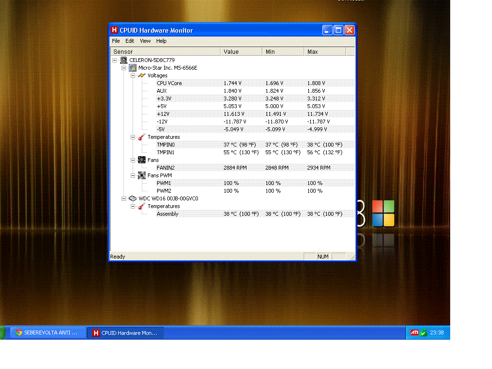The height and width of the screenshot is (369, 492).
Task: Click the ATI tray icon in the taskbar
Action: 415,332
